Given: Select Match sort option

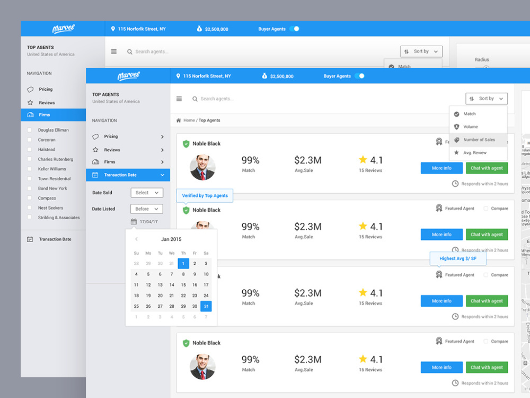Looking at the screenshot, I should (x=478, y=114).
